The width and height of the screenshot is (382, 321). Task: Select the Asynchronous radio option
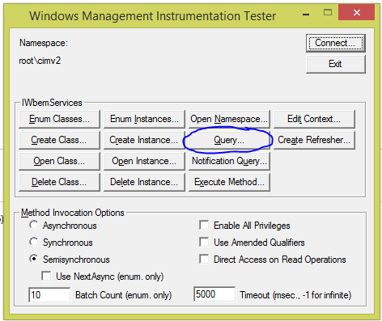pyautogui.click(x=34, y=225)
